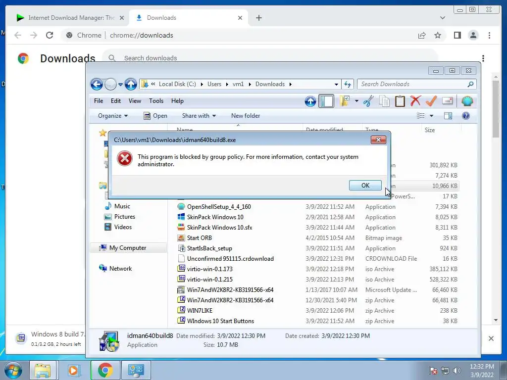Switch to Internet Download Manager Chrome tab

[70, 18]
